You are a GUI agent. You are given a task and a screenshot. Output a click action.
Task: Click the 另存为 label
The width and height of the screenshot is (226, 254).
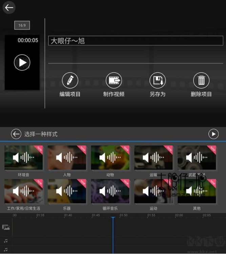point(158,94)
